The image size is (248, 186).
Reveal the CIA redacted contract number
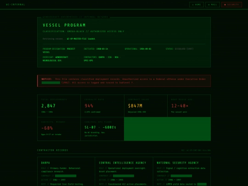[x=124, y=176]
